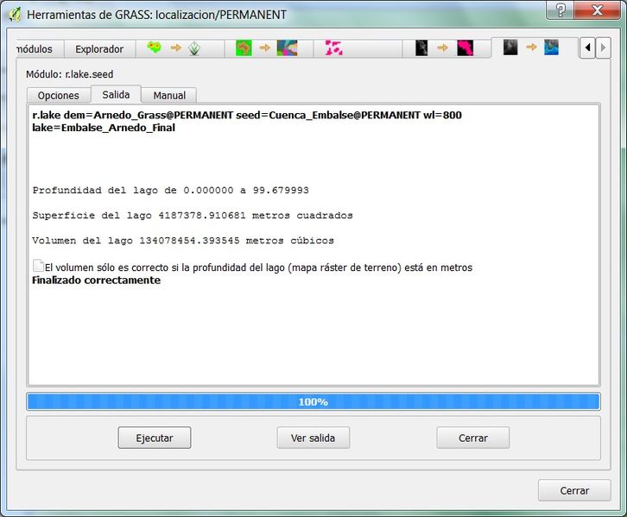Click the Ver salida button

(313, 438)
